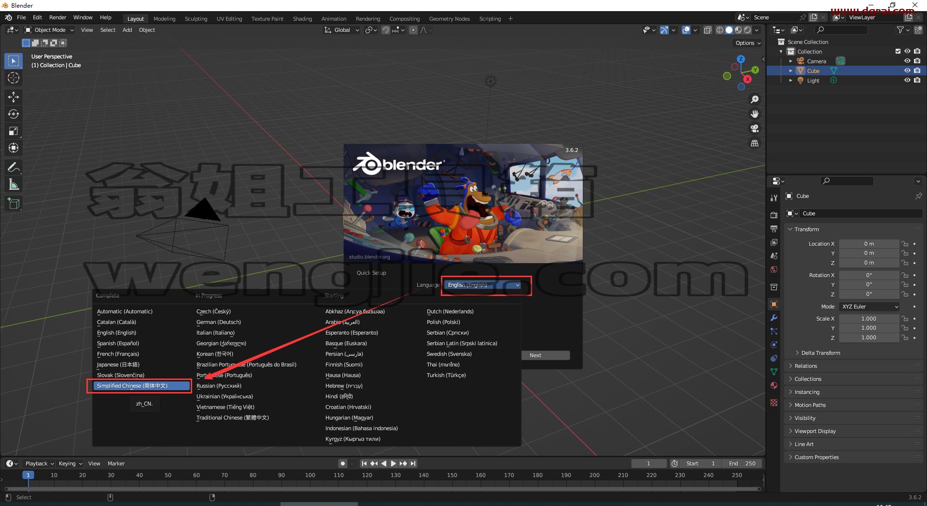
Task: Switch perspective/orthographic grid icon
Action: [x=754, y=143]
